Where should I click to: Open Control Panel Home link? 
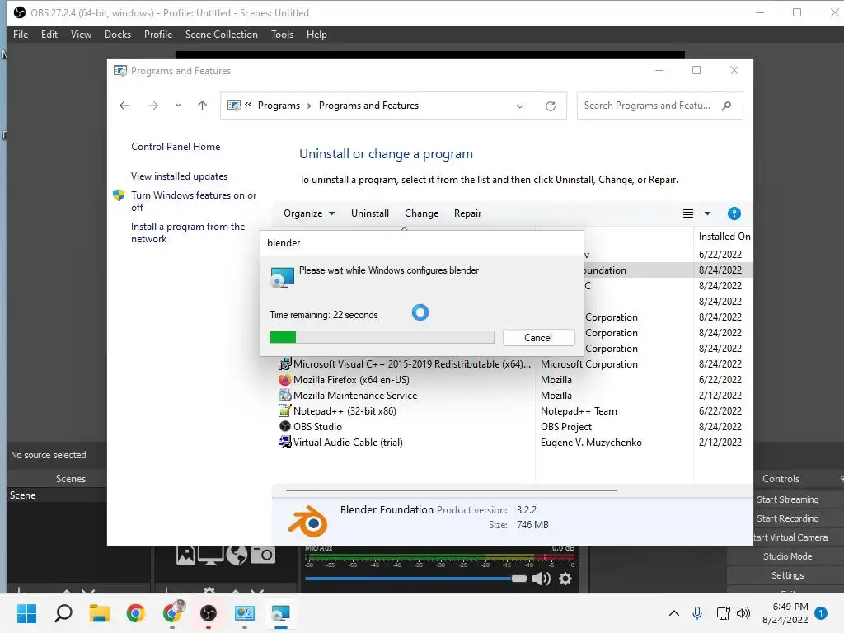click(x=176, y=147)
